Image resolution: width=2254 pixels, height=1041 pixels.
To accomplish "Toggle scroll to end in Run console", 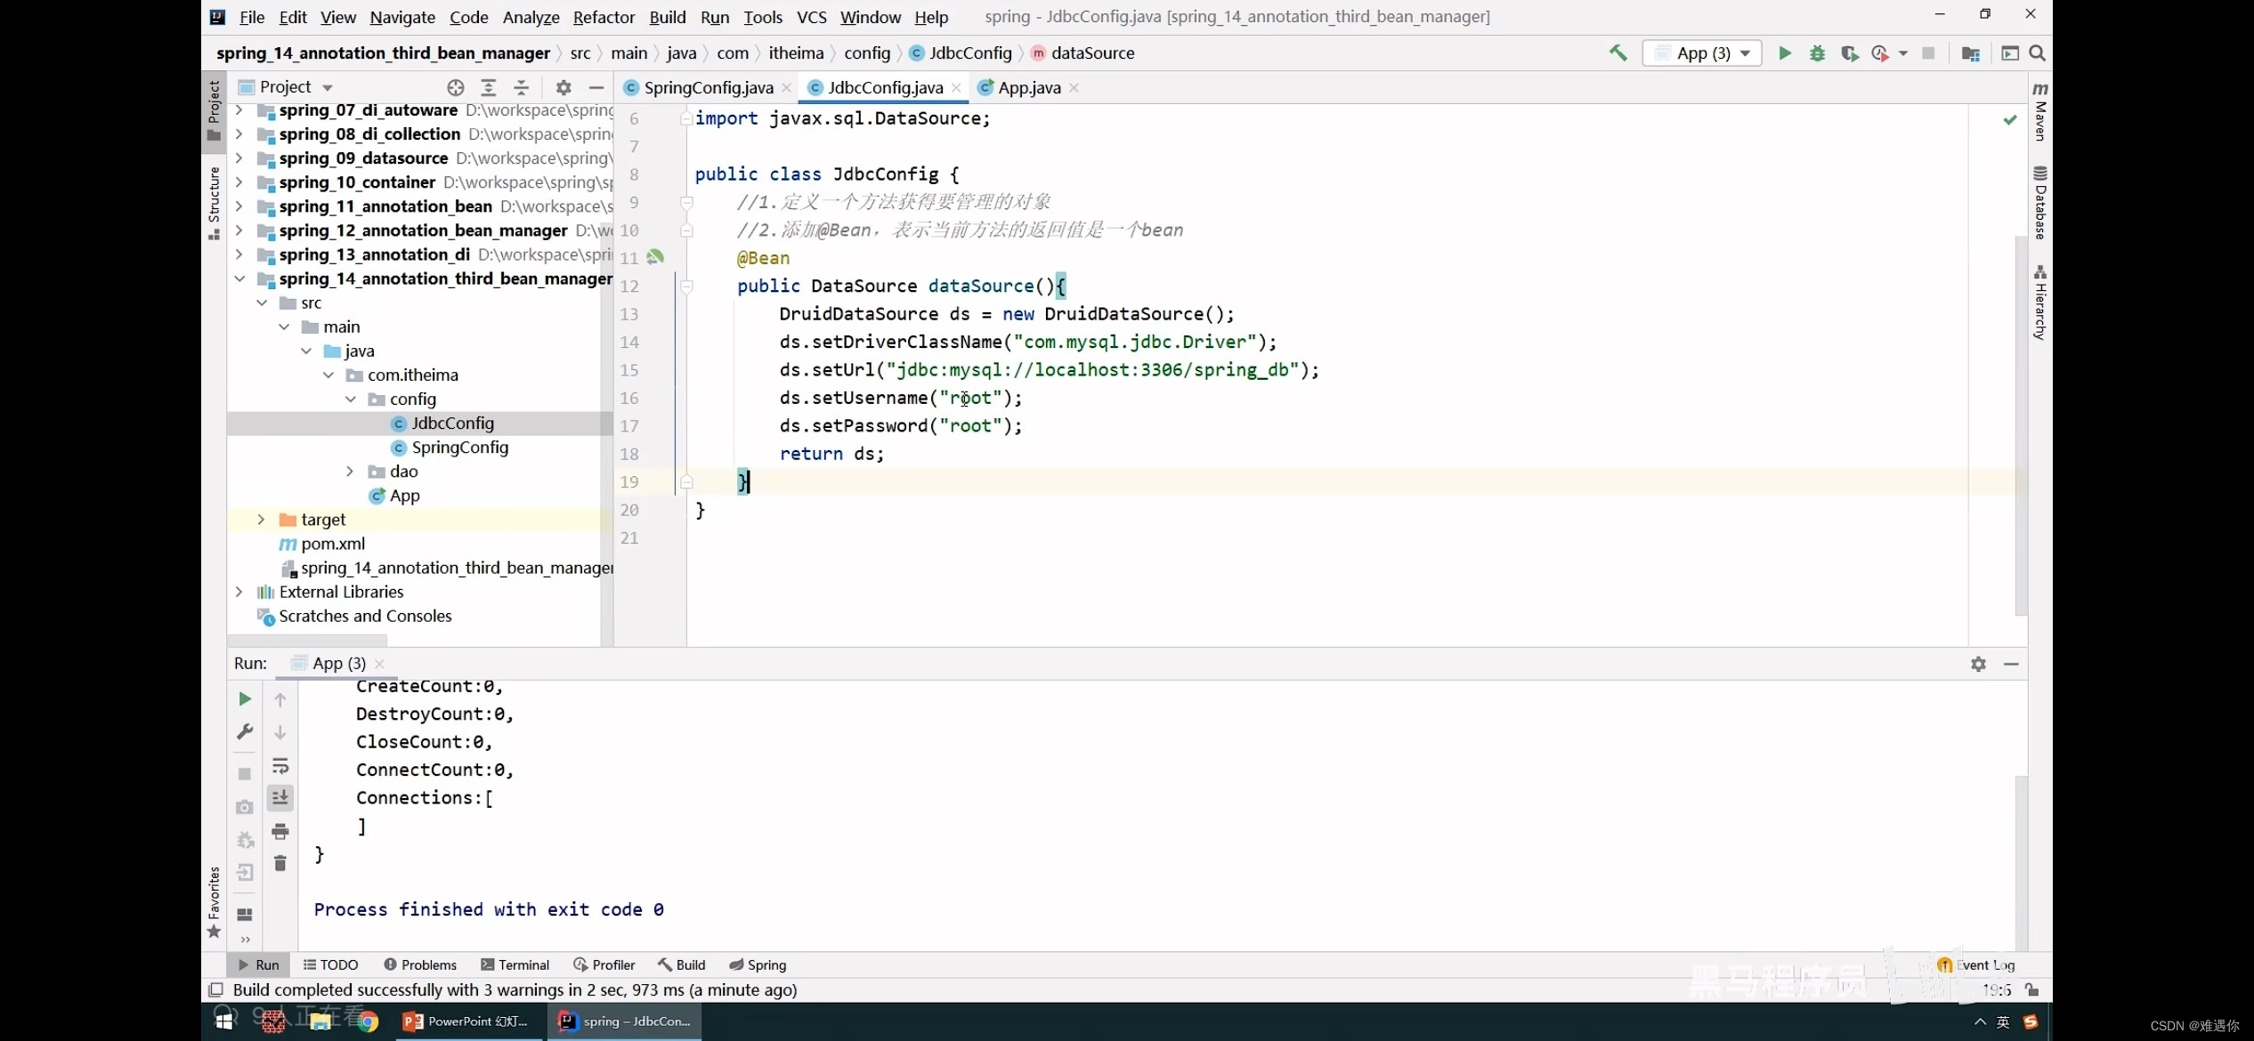I will tap(280, 798).
